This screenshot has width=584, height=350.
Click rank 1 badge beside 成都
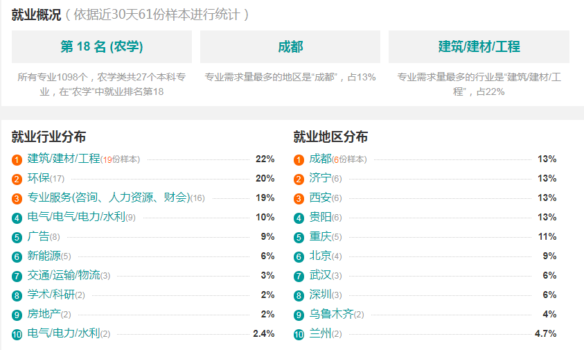point(299,160)
